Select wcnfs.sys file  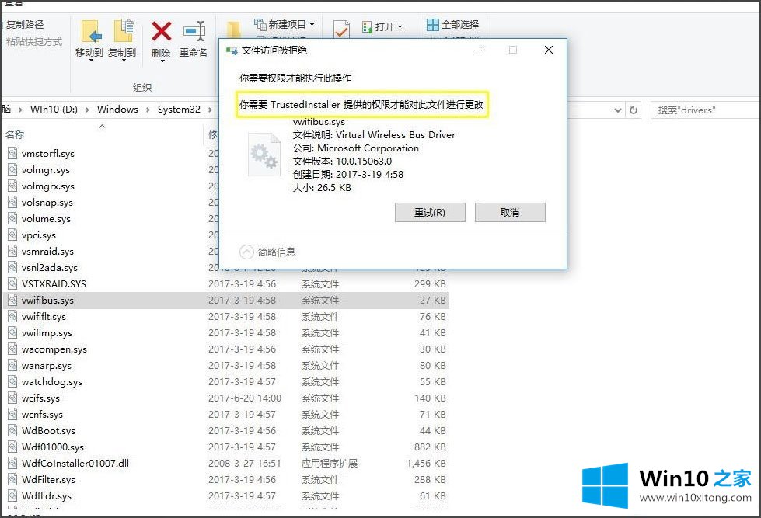(x=42, y=414)
